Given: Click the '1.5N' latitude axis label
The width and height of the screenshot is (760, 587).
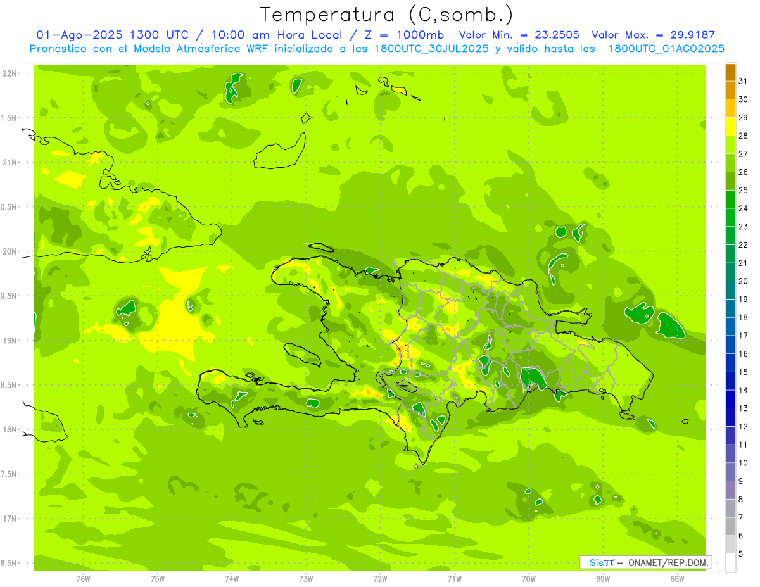Looking at the screenshot, I should (9, 118).
